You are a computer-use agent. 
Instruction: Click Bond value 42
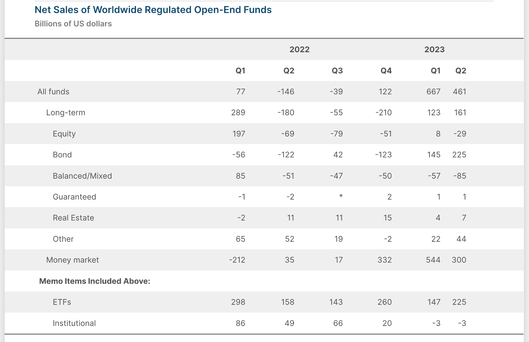(338, 155)
